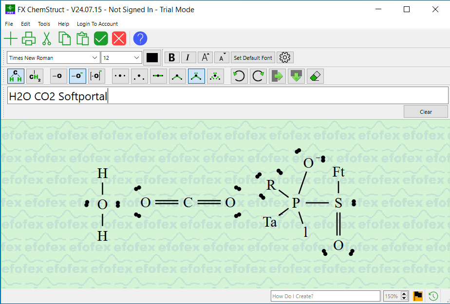This screenshot has width=450, height=304.
Task: Click the central C atom in CO2
Action: click(187, 202)
